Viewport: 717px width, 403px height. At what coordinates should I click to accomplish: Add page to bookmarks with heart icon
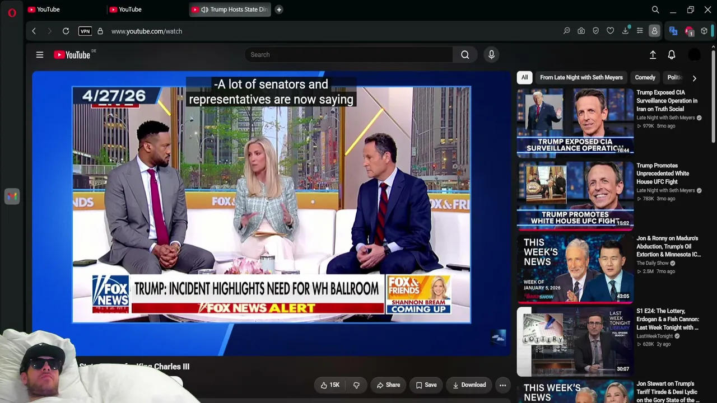click(611, 31)
